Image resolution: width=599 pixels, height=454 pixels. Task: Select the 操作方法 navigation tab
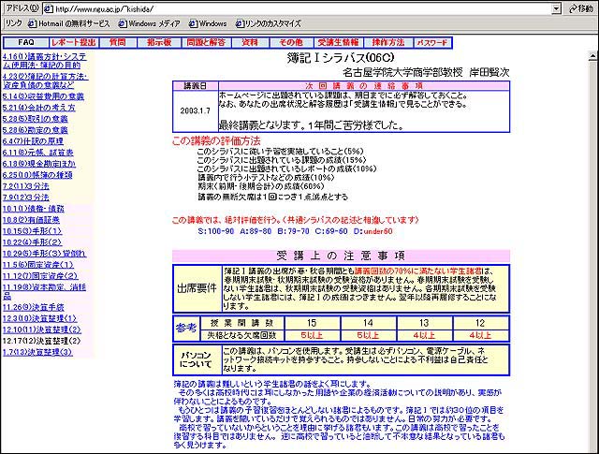pos(387,42)
